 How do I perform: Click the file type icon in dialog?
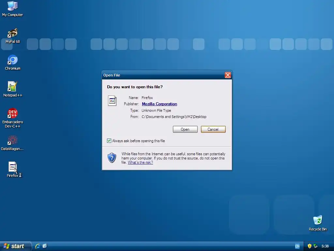tap(112, 101)
